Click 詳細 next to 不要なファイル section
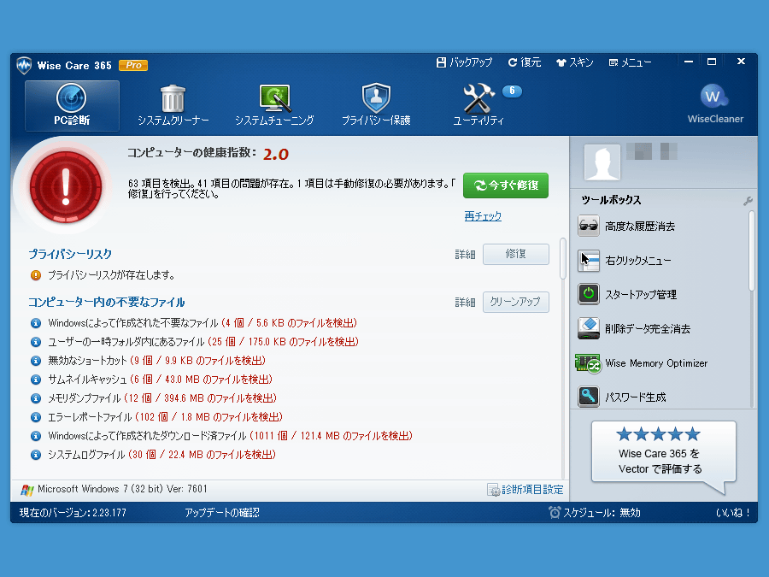This screenshot has width=769, height=577. point(465,303)
